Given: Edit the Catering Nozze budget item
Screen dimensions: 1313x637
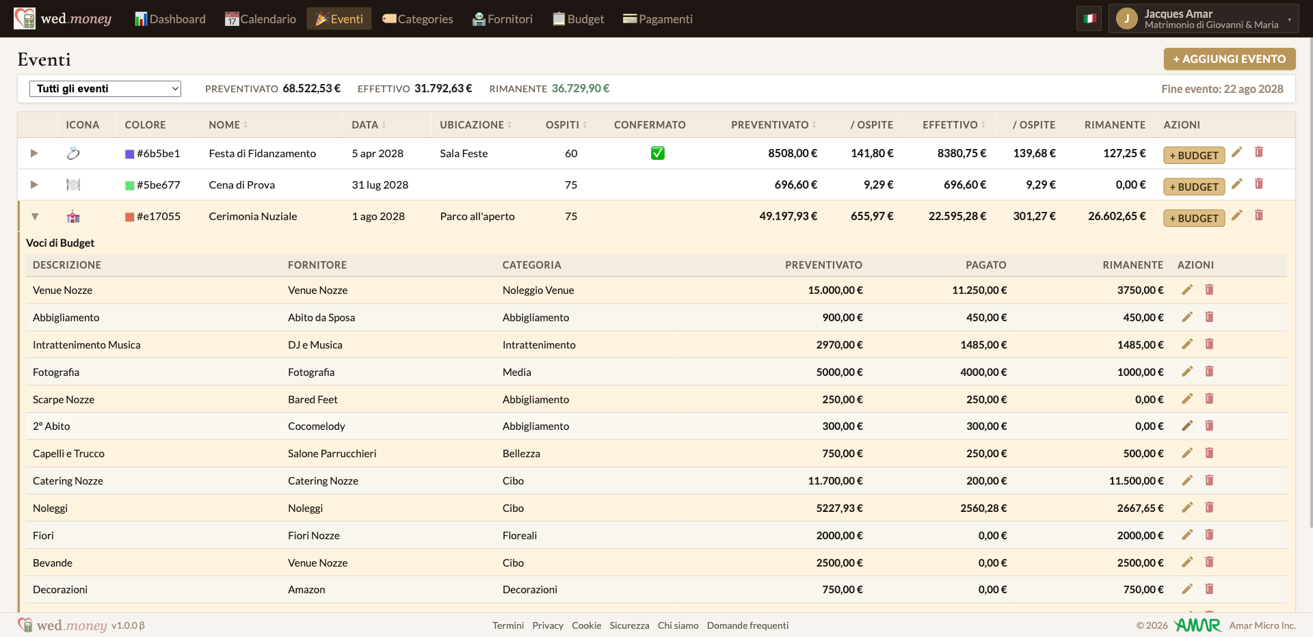Looking at the screenshot, I should [x=1187, y=480].
